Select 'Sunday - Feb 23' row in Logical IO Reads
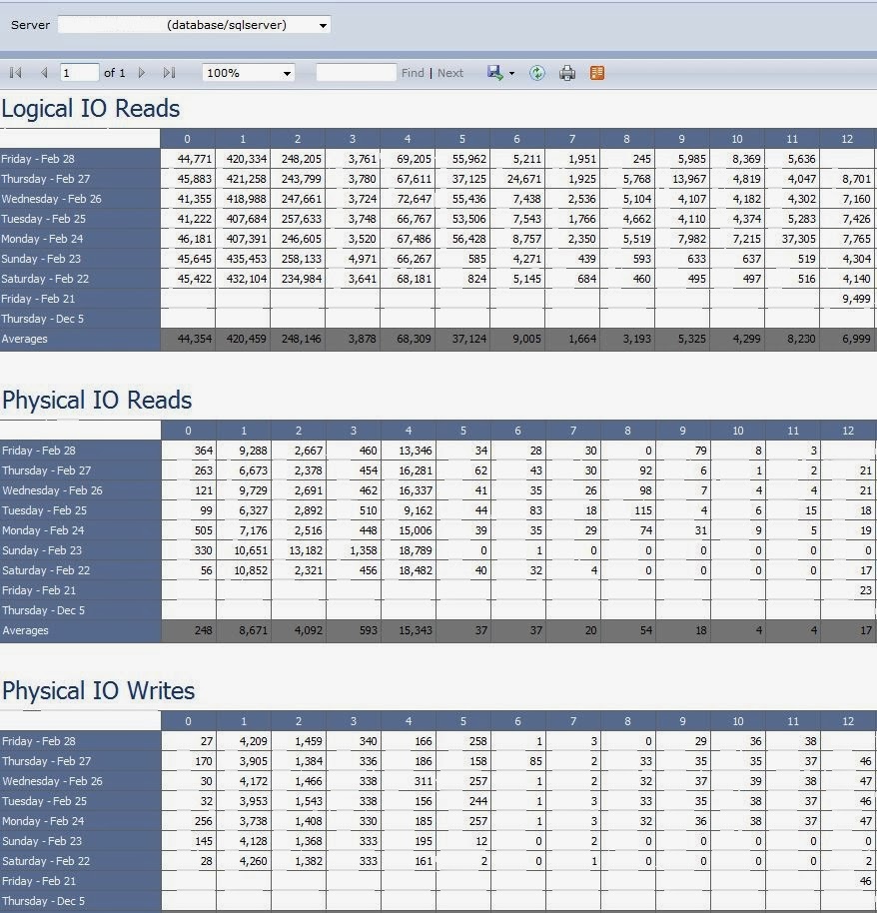 (80, 259)
